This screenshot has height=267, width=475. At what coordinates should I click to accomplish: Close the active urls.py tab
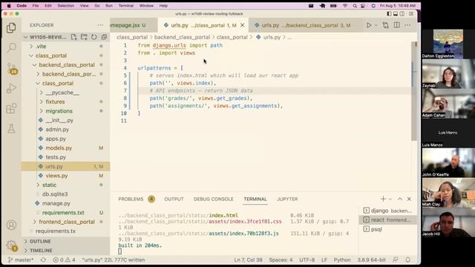coord(243,25)
